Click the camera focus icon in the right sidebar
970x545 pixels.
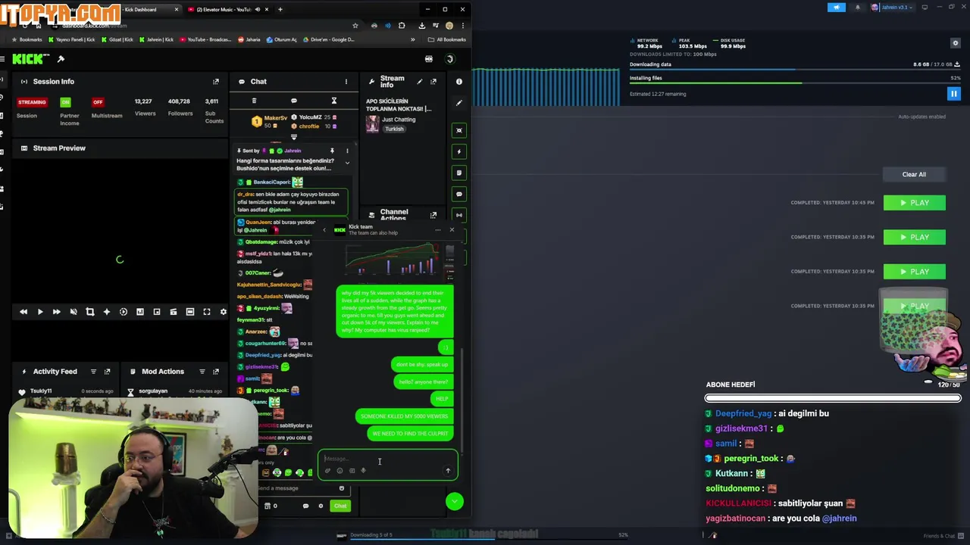tap(458, 130)
